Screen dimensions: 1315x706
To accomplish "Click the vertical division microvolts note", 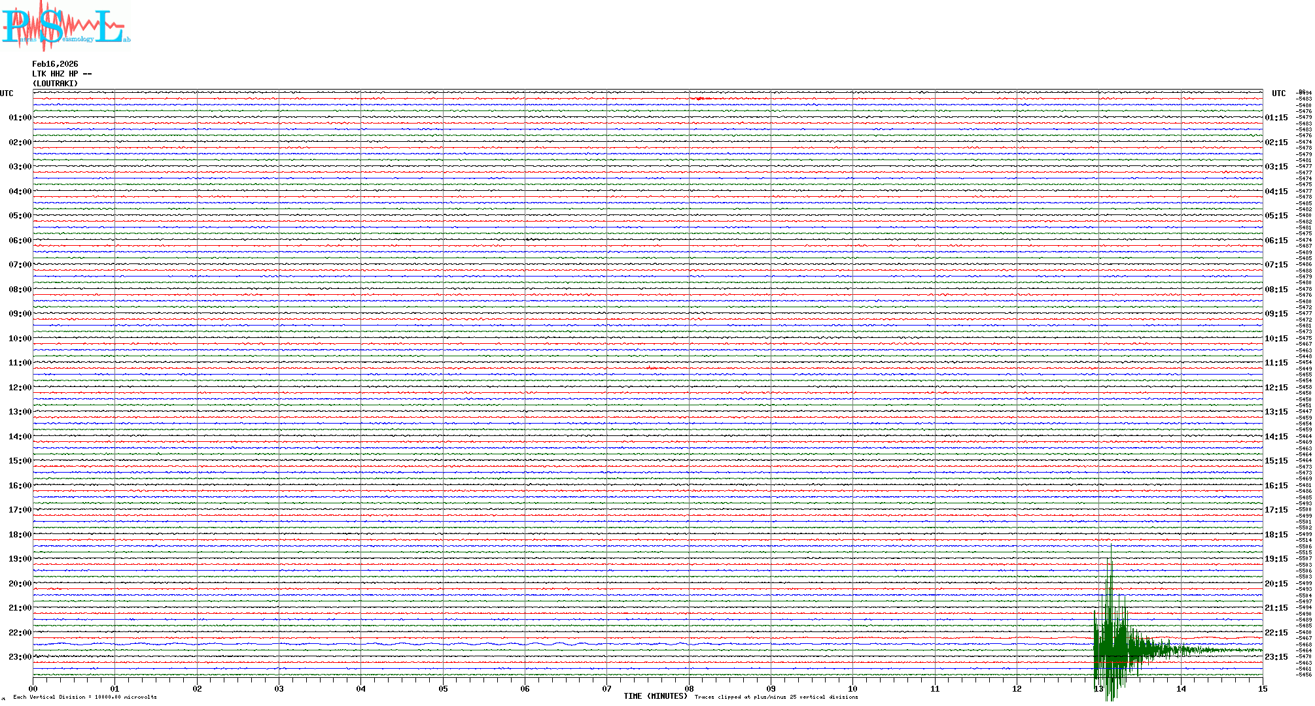I will 85,698.
